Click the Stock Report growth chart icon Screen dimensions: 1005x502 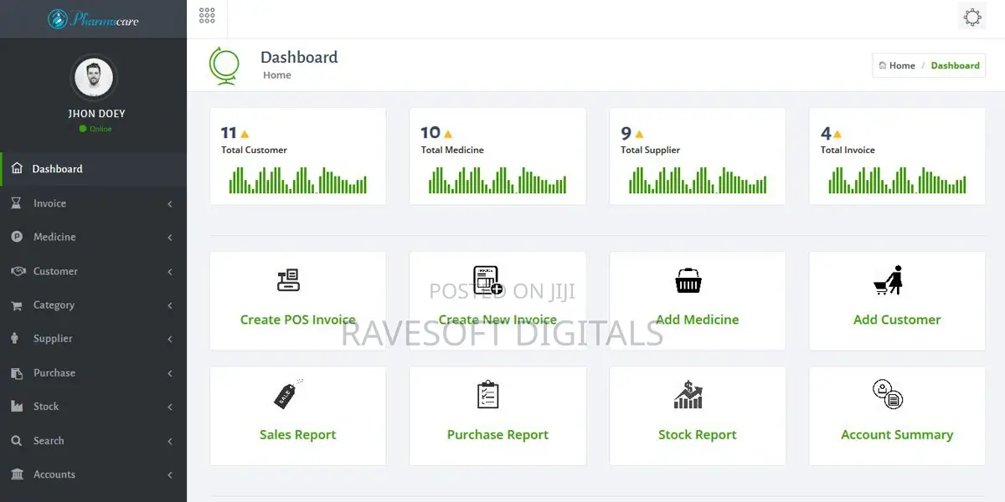(688, 394)
